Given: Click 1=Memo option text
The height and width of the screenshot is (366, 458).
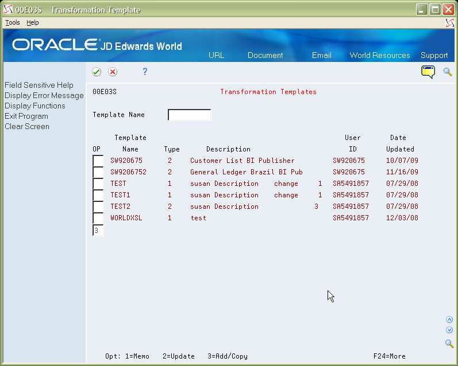Looking at the screenshot, I should 137,356.
